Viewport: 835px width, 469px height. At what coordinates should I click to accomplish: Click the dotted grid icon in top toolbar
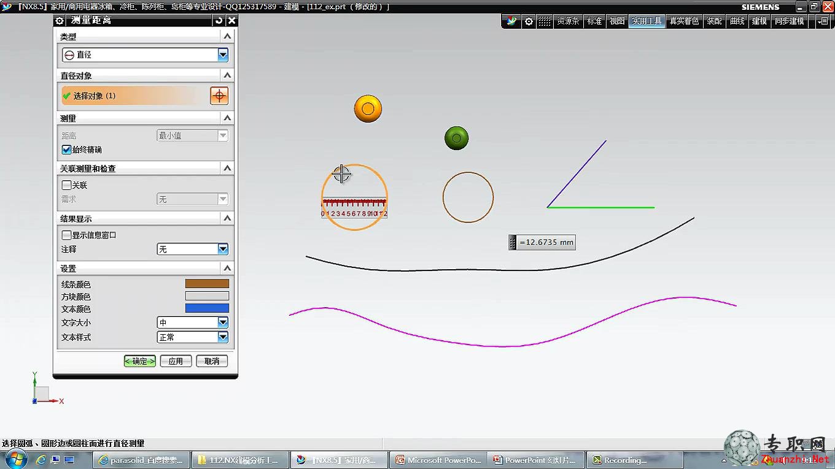545,21
